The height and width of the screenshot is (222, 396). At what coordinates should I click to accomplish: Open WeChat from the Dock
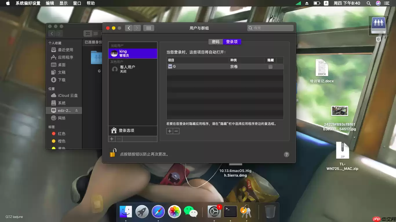click(x=190, y=212)
